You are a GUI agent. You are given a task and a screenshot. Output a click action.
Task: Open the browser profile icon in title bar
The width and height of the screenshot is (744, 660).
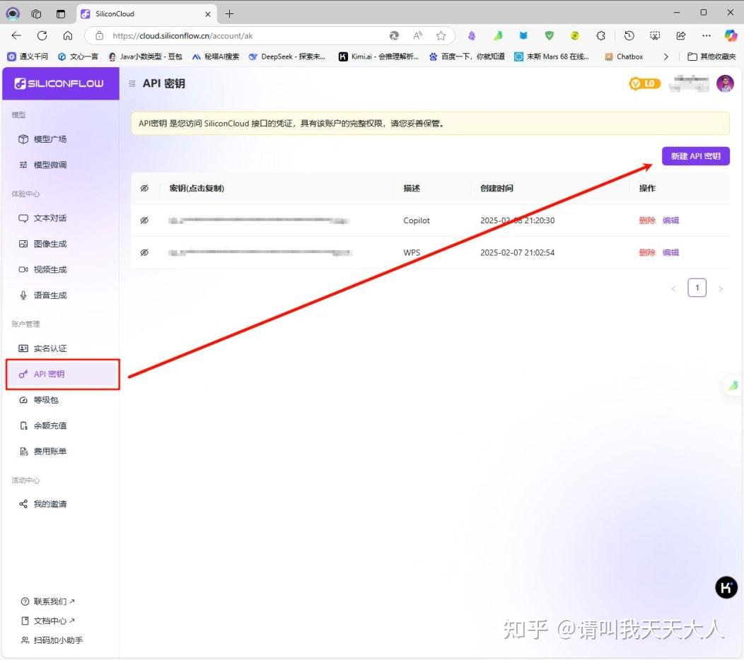13,13
